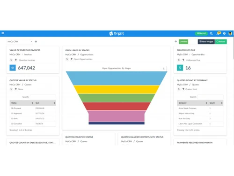Open the MyCo CRM dashboard dropdown

click(x=20, y=42)
